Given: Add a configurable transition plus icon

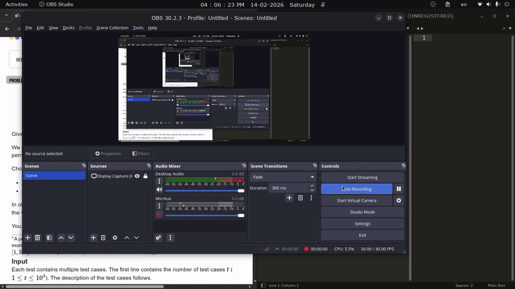Looking at the screenshot, I should click(x=289, y=198).
